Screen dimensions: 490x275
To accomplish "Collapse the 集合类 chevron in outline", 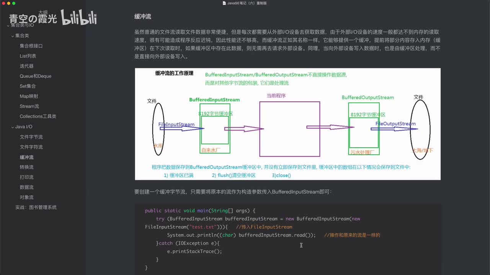I will [x=12, y=36].
